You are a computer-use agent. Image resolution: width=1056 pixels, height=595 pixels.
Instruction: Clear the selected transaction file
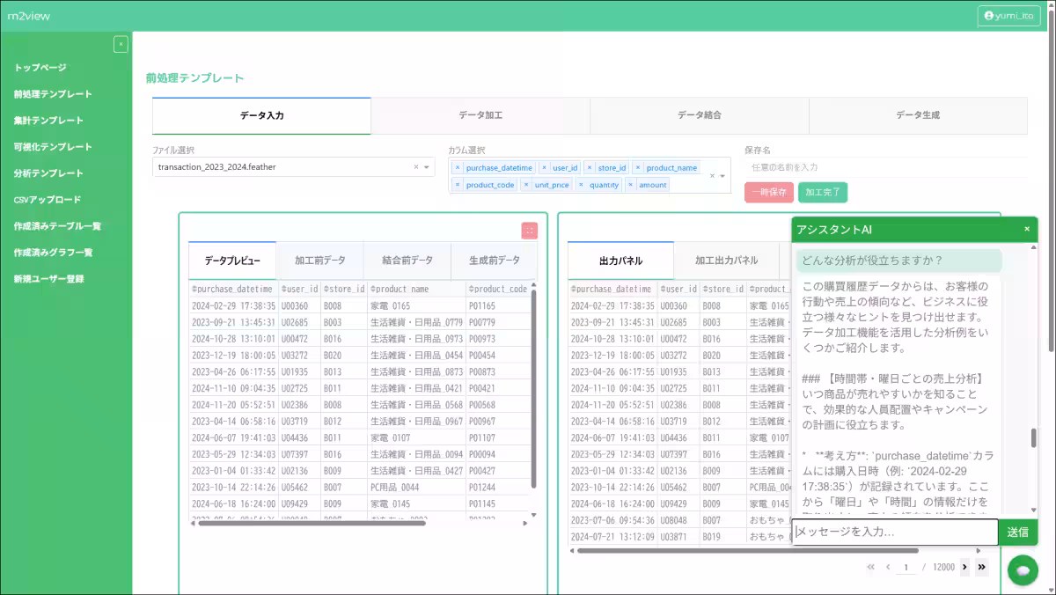click(416, 167)
